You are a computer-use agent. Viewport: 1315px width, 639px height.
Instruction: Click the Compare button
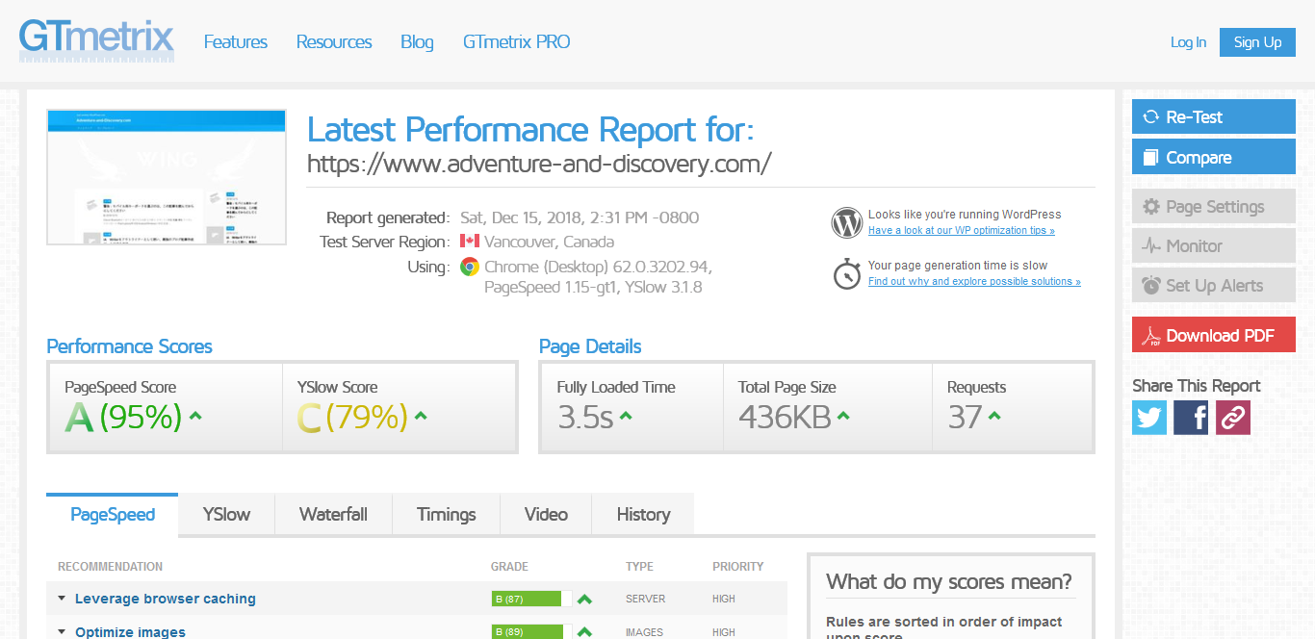tap(1214, 158)
